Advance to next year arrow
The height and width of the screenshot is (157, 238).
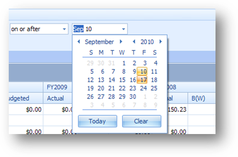pos(160,41)
